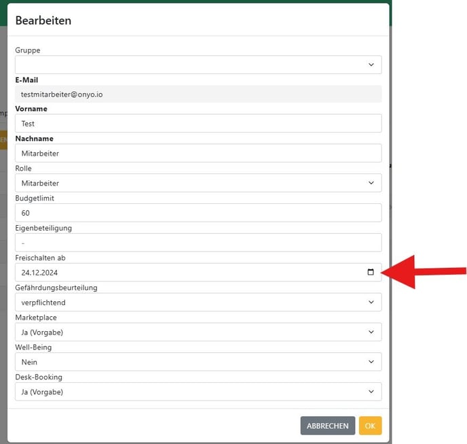Confirm with the yellow OK button
467x444 pixels.
coord(370,426)
